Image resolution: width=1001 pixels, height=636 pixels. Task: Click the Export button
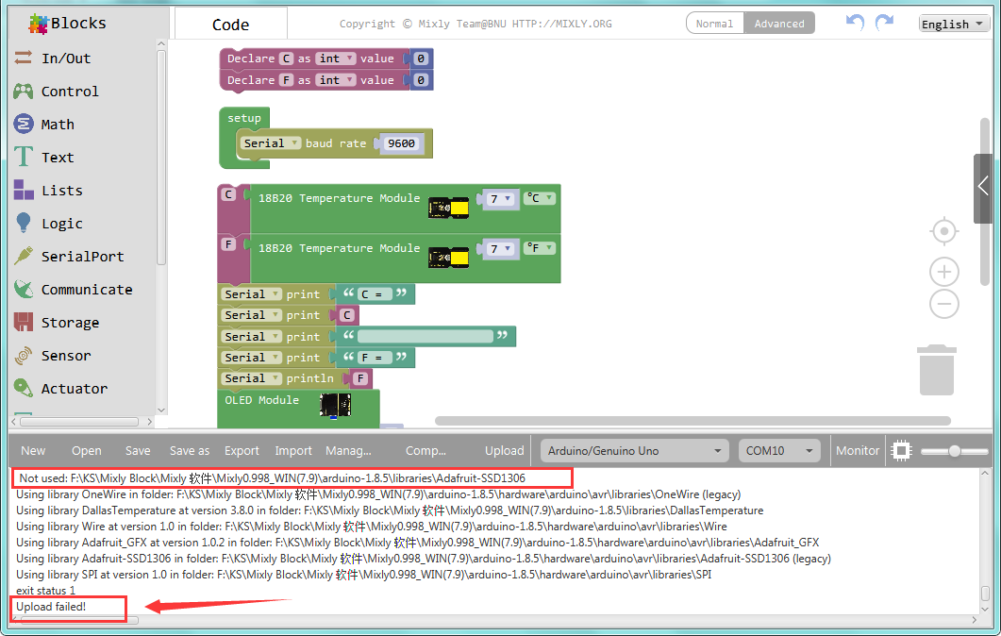click(x=242, y=451)
